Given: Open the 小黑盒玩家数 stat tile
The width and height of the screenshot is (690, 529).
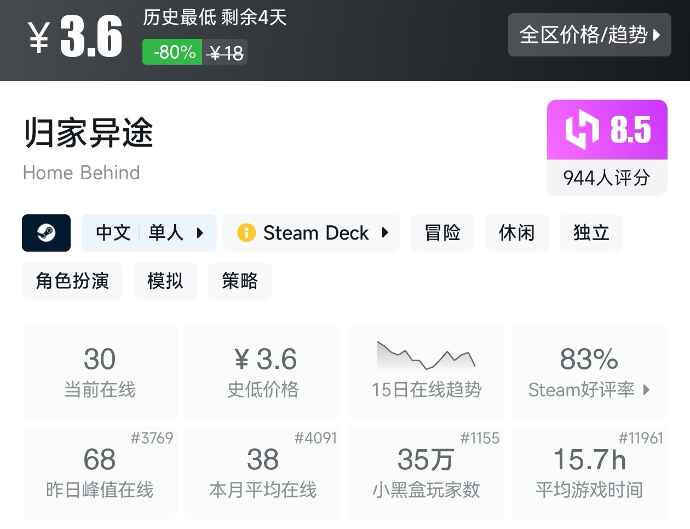Looking at the screenshot, I should tap(426, 471).
